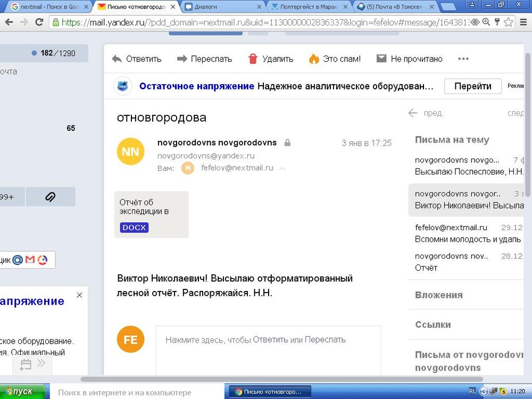Open the Остаточное напряжение ad link
The image size is (532, 399).
(196, 86)
